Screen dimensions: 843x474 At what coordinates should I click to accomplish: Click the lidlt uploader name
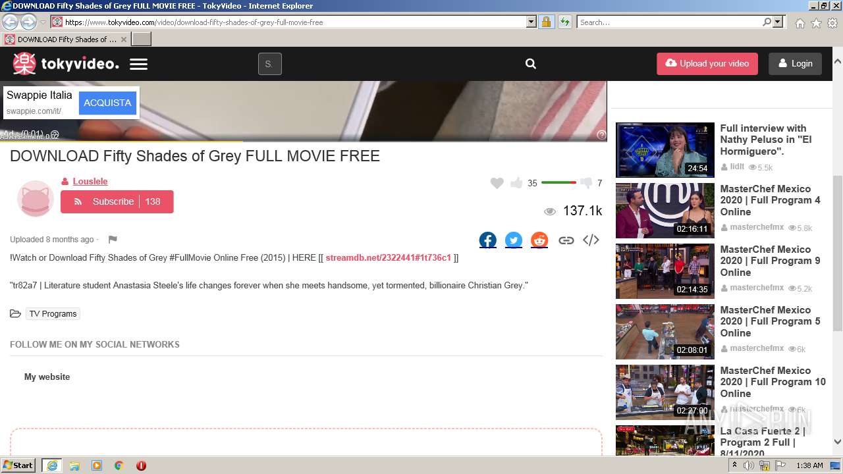click(x=737, y=167)
